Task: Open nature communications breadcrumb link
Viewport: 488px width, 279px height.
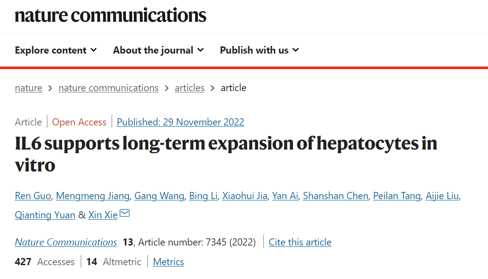Action: tap(108, 88)
